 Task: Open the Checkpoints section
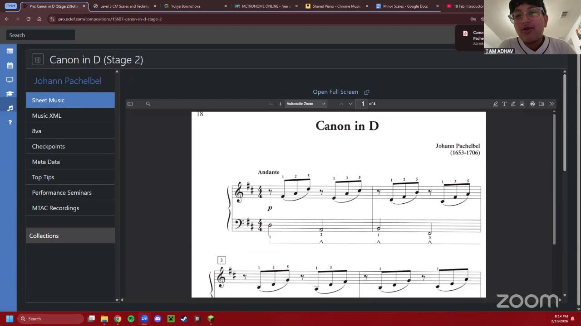coord(70,146)
